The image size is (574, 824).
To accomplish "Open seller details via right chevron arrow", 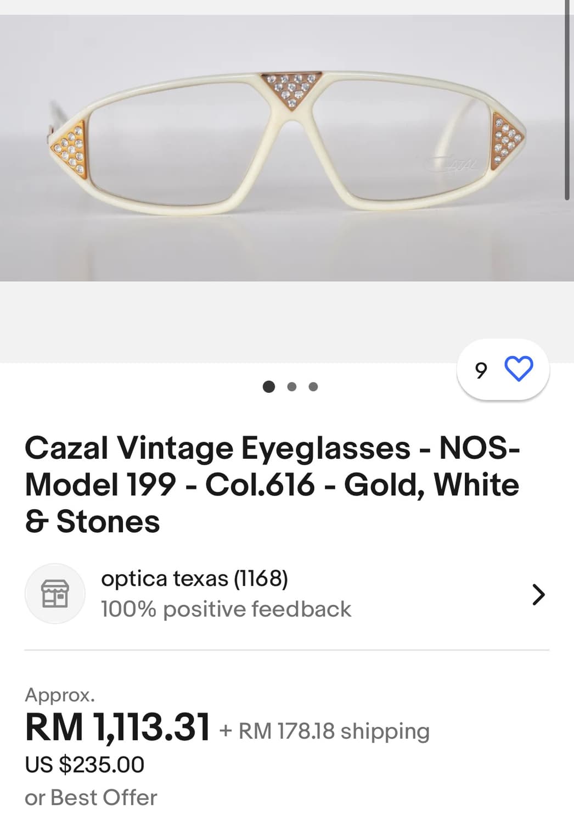I will coord(538,594).
